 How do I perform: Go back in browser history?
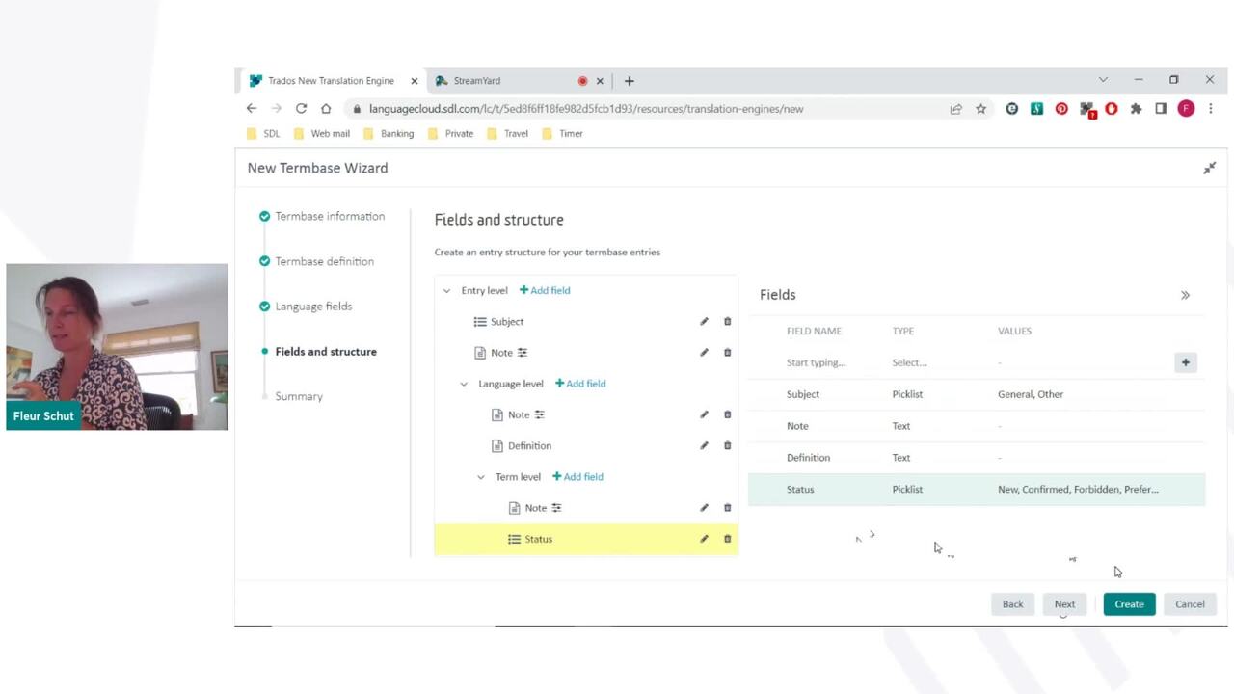tap(252, 109)
